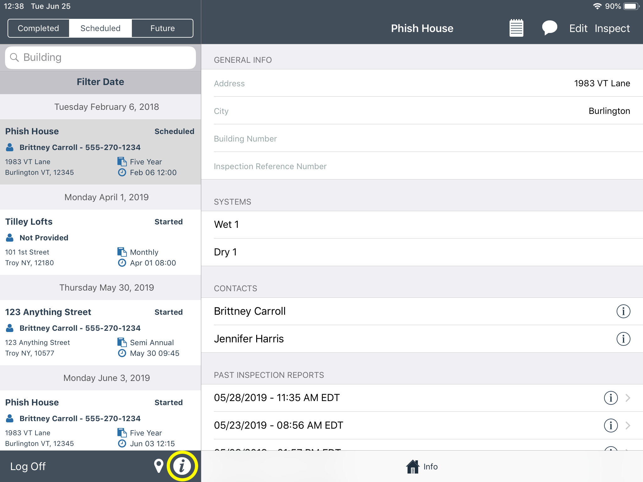Expand the 05/23/2019 report chevron
Viewport: 643px width, 482px height.
(628, 426)
